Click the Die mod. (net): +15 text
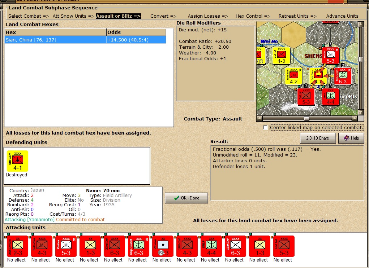This screenshot has width=369, height=268. coord(203,30)
